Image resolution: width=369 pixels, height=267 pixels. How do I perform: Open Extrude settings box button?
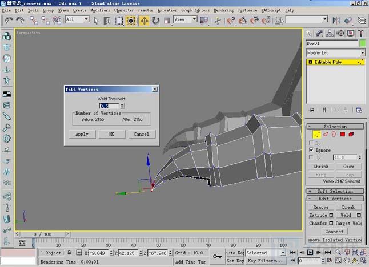tap(331, 215)
